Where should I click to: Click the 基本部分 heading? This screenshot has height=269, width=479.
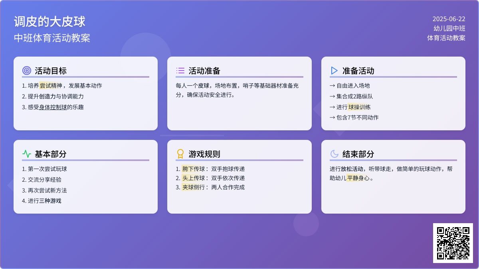pyautogui.click(x=51, y=154)
